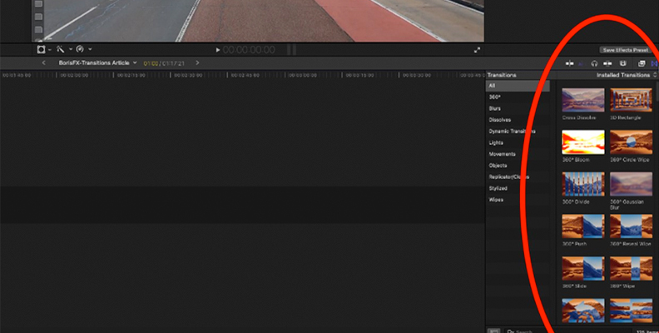Viewport: 659px width, 333px height.
Task: Select the Blurs category
Action: [518, 108]
